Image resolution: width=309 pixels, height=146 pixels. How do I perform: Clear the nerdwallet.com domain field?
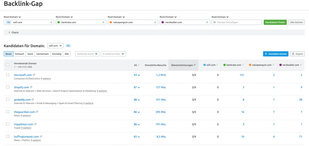[x=207, y=22]
